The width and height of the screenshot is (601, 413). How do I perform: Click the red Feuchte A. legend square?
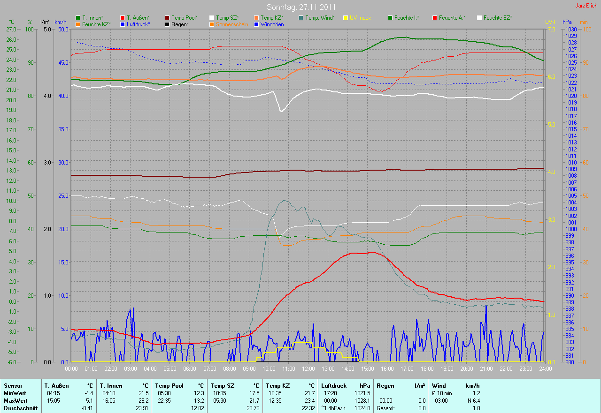(x=435, y=18)
